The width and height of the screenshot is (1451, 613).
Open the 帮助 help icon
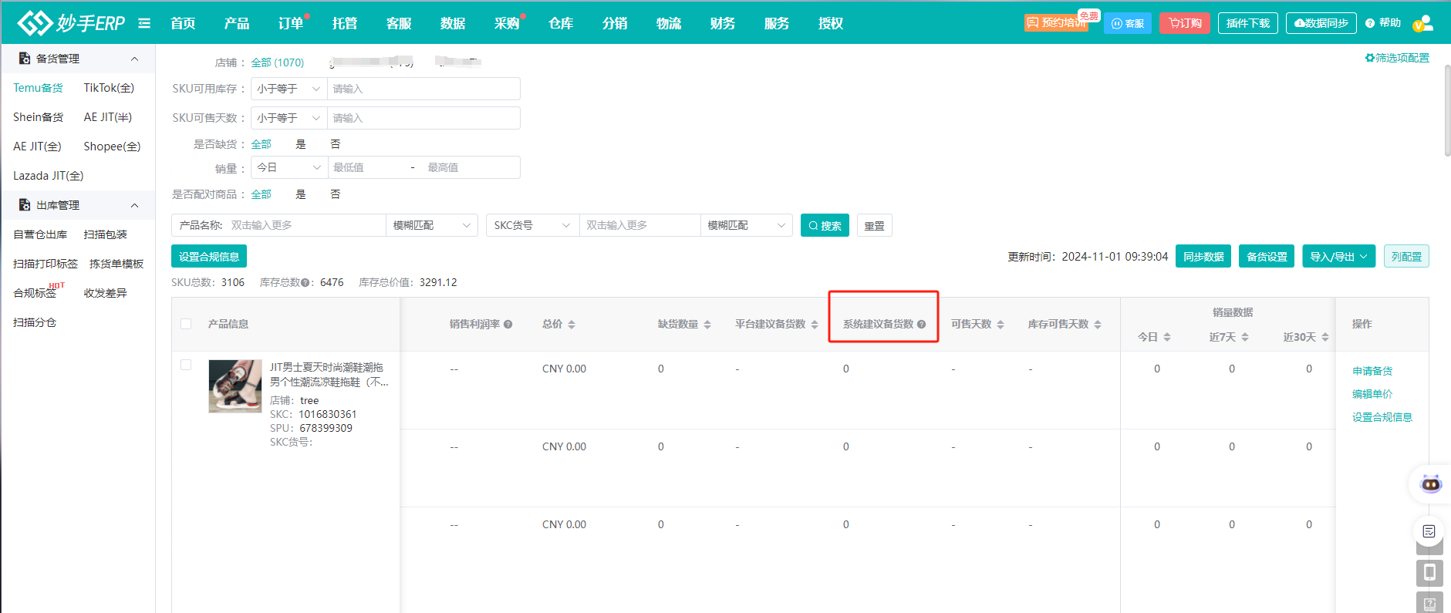pos(1370,23)
